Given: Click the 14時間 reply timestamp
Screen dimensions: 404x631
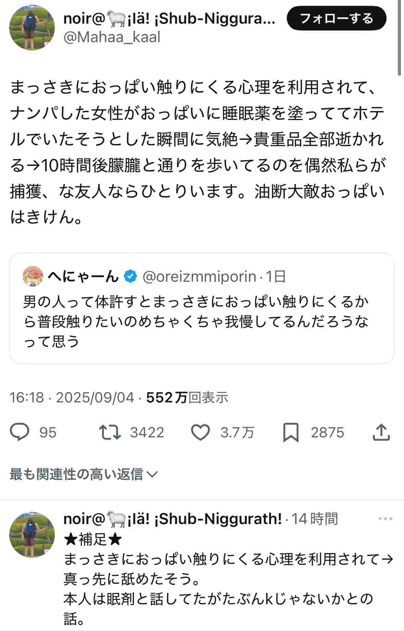Looking at the screenshot, I should click(x=314, y=519).
